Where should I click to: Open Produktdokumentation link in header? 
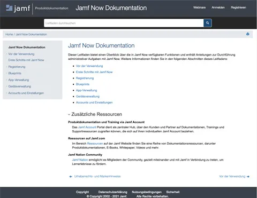coord(51,8)
